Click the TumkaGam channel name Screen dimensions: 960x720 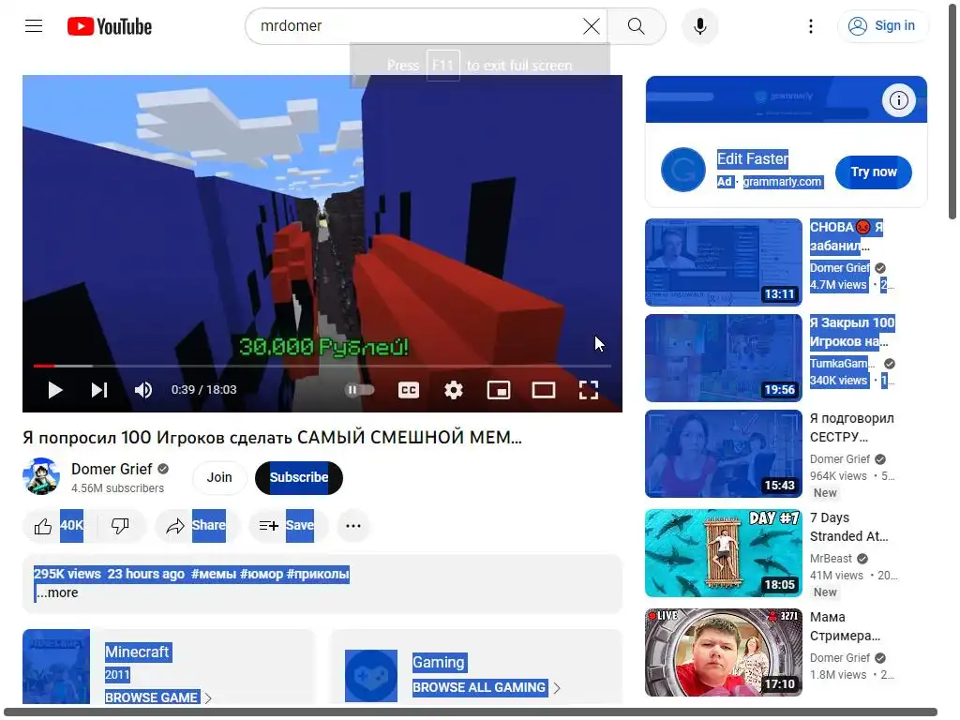(x=843, y=364)
